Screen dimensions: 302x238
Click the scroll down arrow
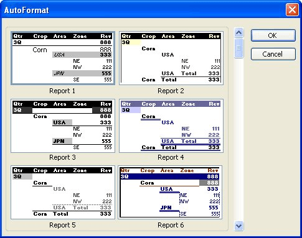click(238, 226)
